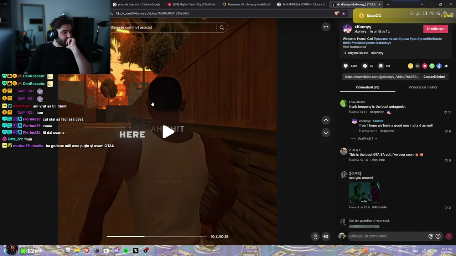Open more share options arrow
Viewport: 456px width, 256px height.
(446, 66)
